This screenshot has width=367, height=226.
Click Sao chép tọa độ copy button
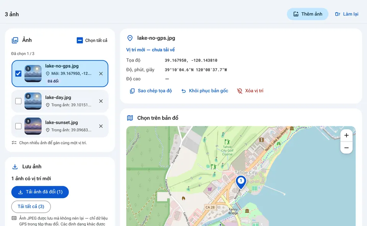tap(151, 91)
